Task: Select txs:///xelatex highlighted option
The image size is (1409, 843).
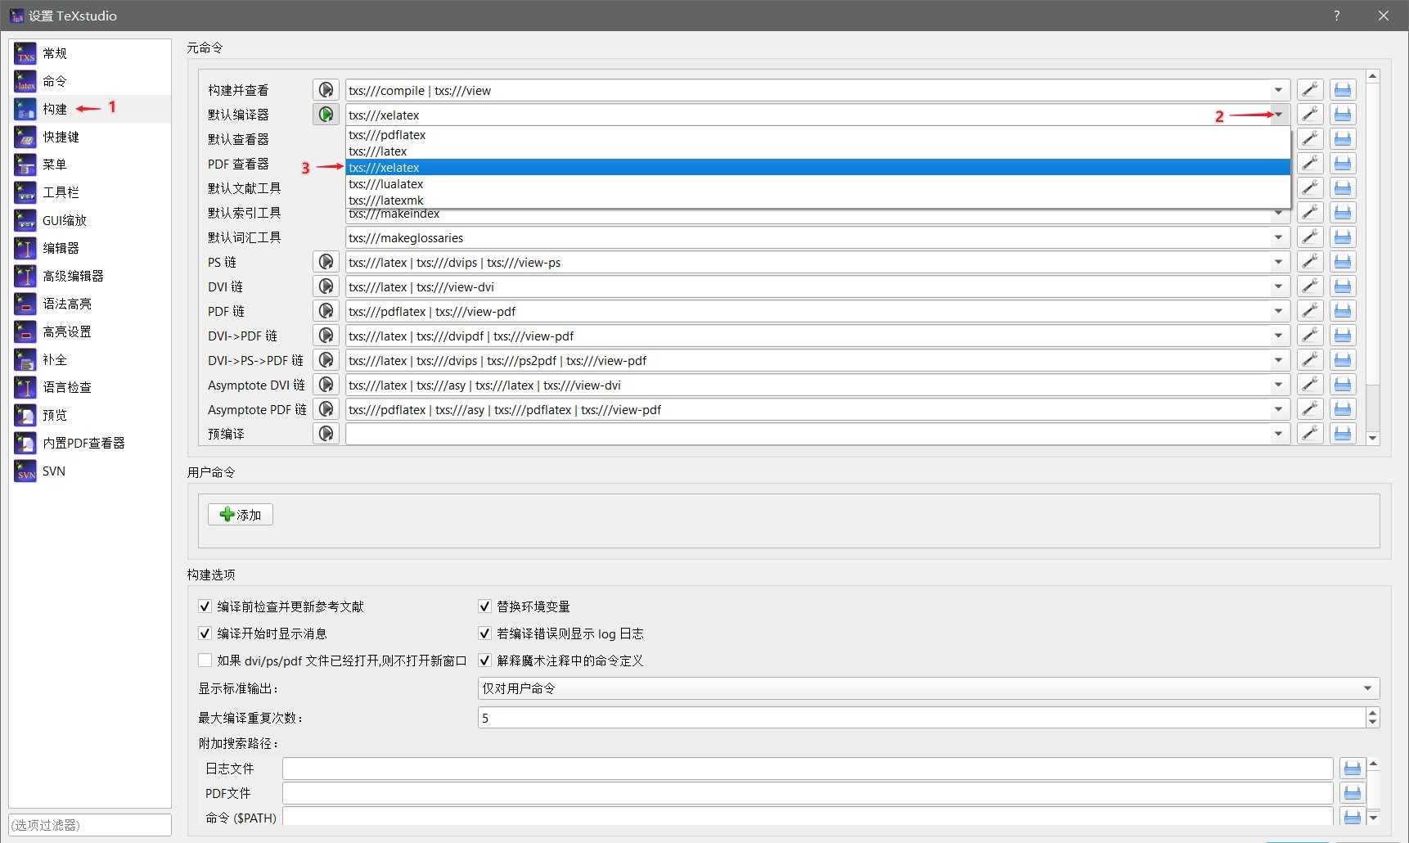Action: coord(818,168)
